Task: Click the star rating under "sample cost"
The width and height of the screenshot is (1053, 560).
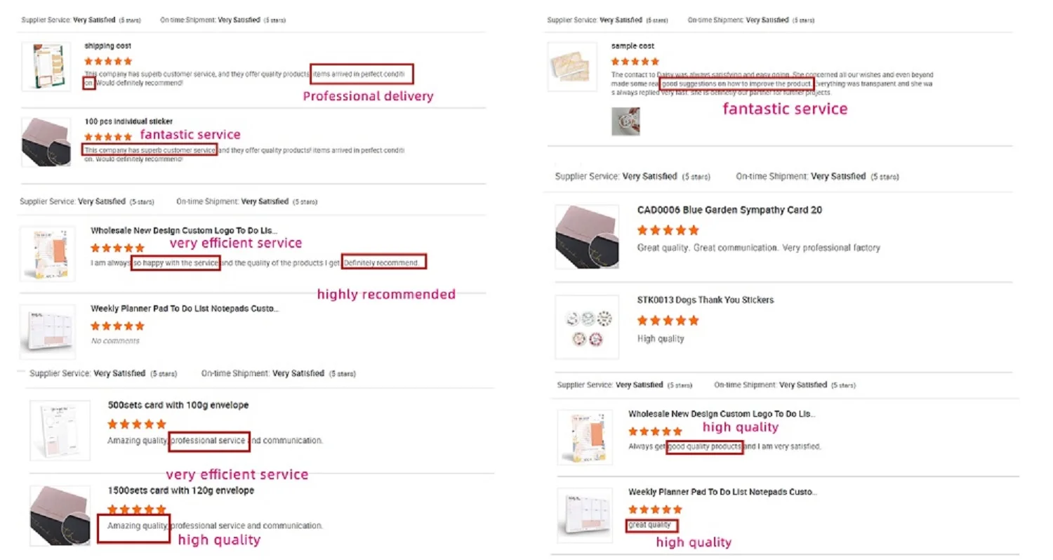Action: pyautogui.click(x=635, y=62)
